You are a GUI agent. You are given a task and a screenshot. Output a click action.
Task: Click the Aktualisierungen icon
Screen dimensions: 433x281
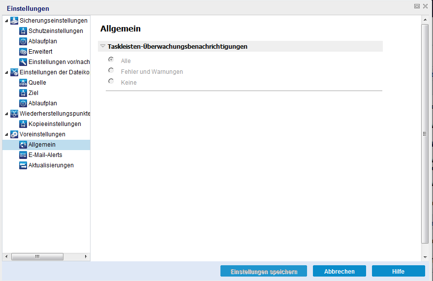pos(23,165)
